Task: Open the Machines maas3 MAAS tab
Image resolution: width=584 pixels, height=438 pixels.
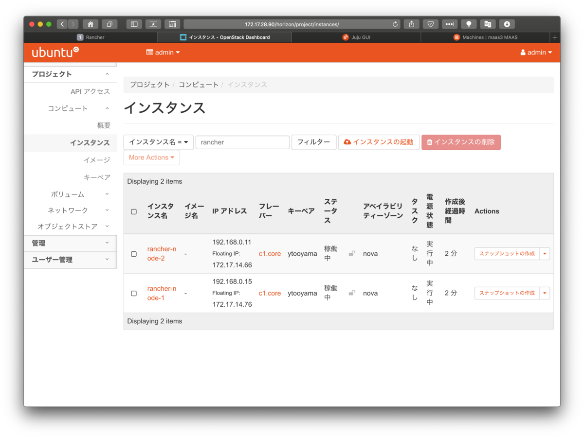Action: pos(485,37)
